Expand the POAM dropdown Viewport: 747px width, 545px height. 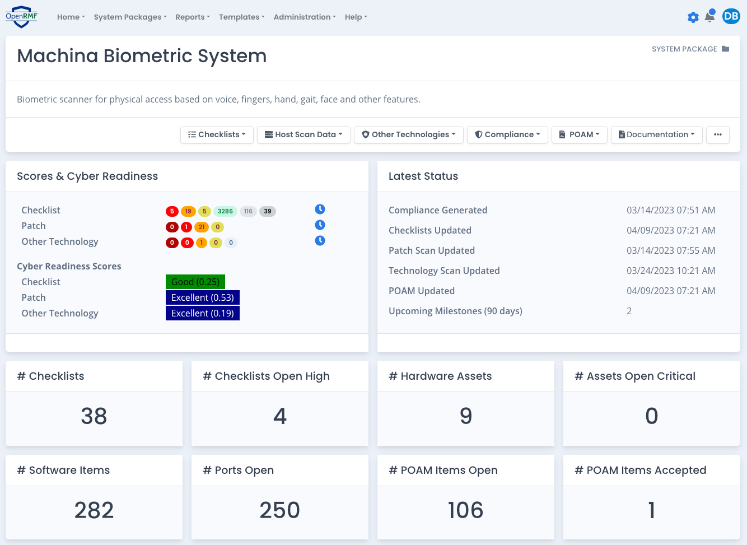tap(580, 134)
